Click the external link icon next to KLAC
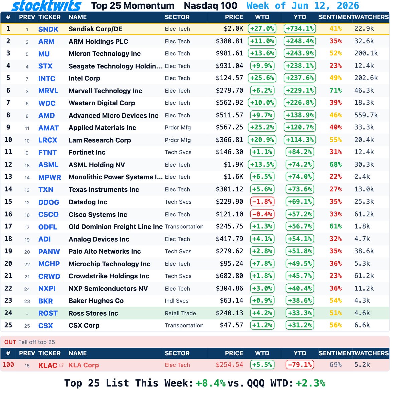This screenshot has width=401, height=395. click(61, 365)
